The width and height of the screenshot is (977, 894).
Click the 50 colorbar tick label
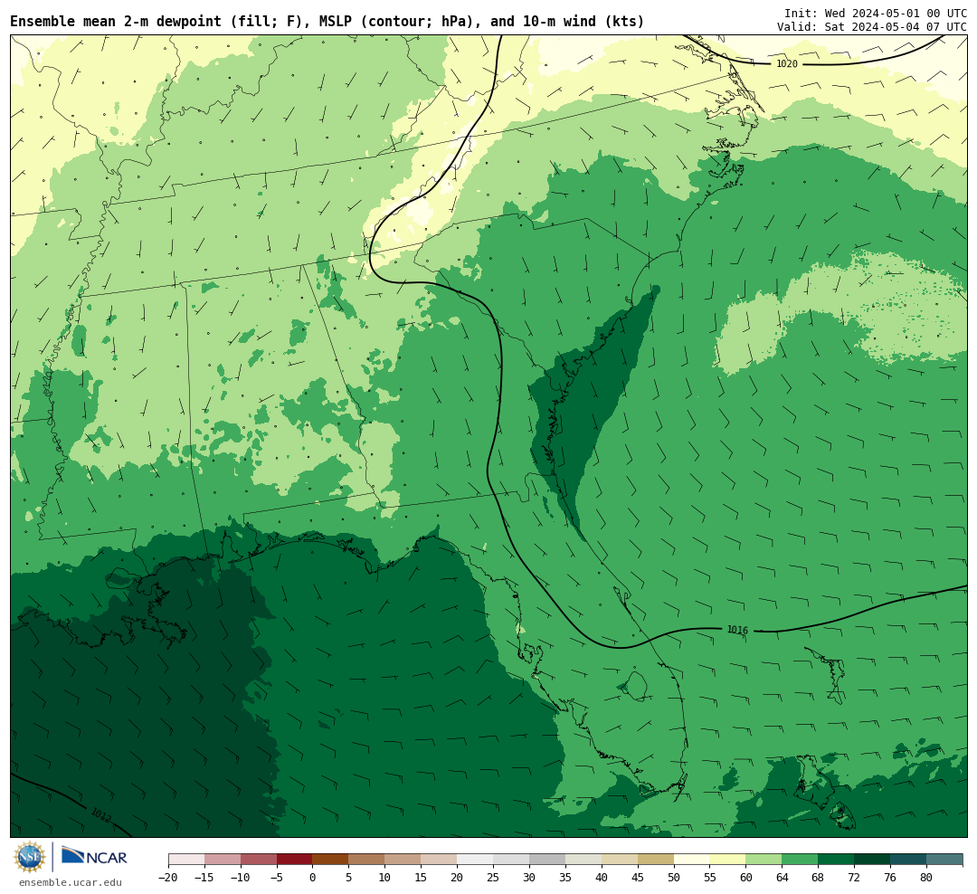click(x=674, y=877)
